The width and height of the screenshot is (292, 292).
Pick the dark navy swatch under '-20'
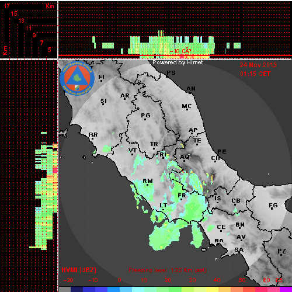[77, 289]
